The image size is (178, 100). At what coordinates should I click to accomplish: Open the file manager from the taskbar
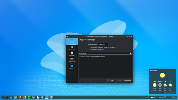(x=15, y=97)
